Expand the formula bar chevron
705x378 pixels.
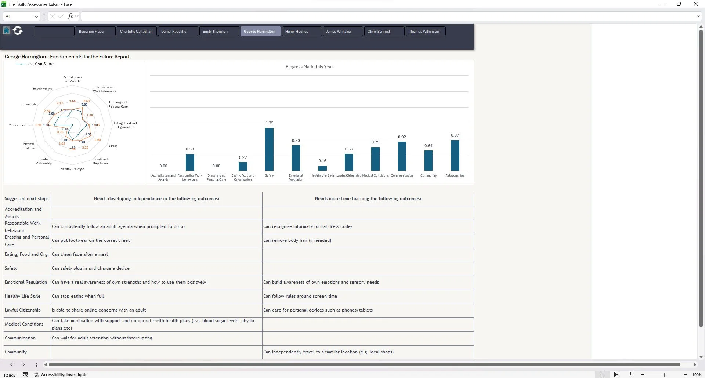[698, 16]
